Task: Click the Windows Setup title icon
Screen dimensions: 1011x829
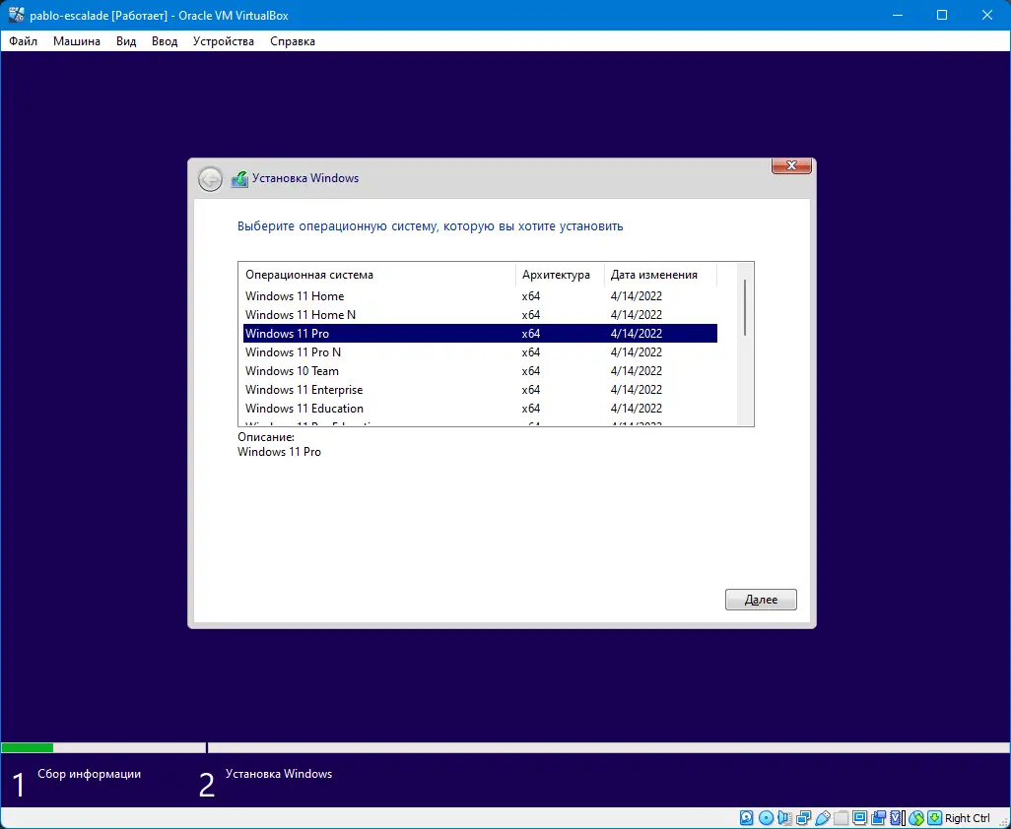Action: [x=239, y=179]
